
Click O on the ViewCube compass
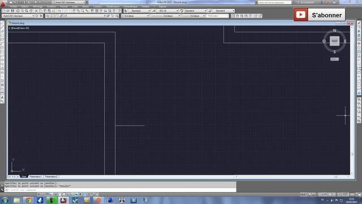(324, 41)
